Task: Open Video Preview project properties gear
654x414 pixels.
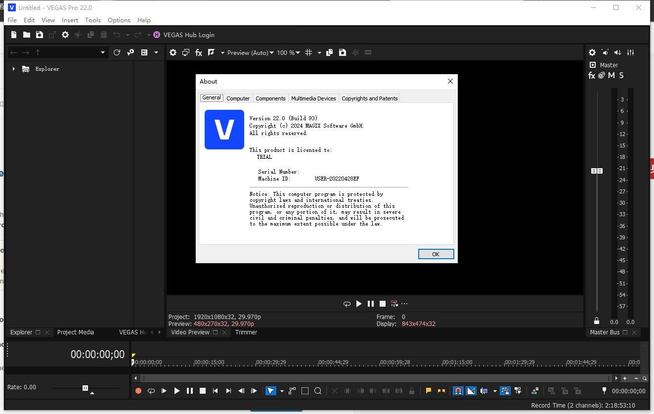Action: click(x=173, y=52)
